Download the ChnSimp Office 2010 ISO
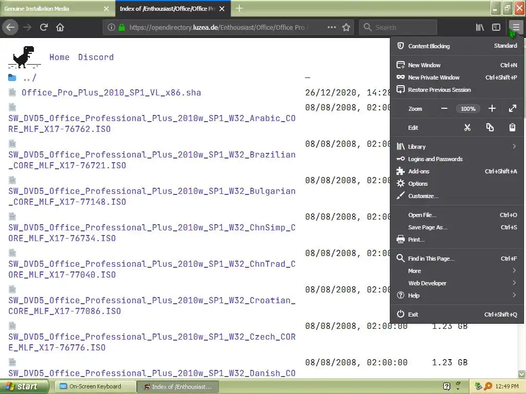 click(152, 233)
